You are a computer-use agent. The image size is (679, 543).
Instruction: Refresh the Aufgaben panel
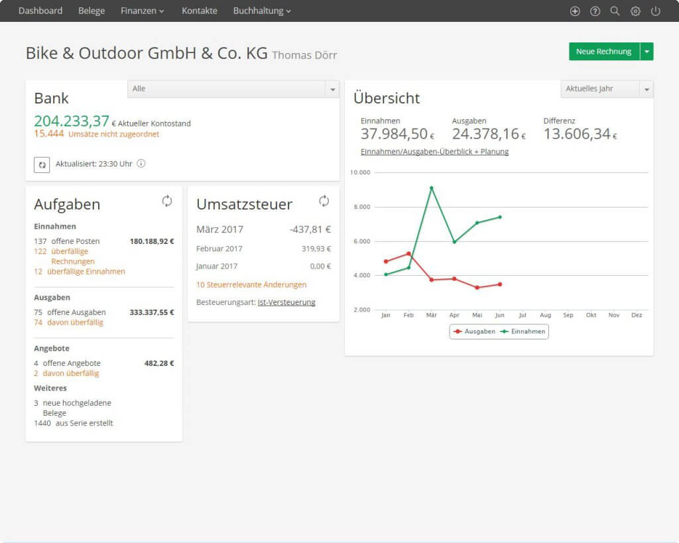[x=167, y=201]
